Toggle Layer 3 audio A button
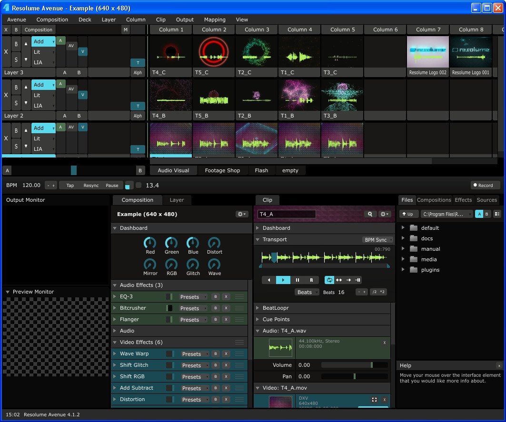 point(60,40)
